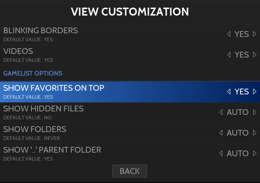Viewport: 260px width, 183px height.
Task: Click the Gamelist Options section header
Action: (33, 73)
